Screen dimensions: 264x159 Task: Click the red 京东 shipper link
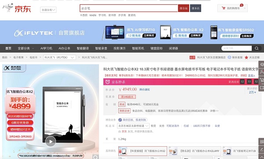tap(124, 131)
